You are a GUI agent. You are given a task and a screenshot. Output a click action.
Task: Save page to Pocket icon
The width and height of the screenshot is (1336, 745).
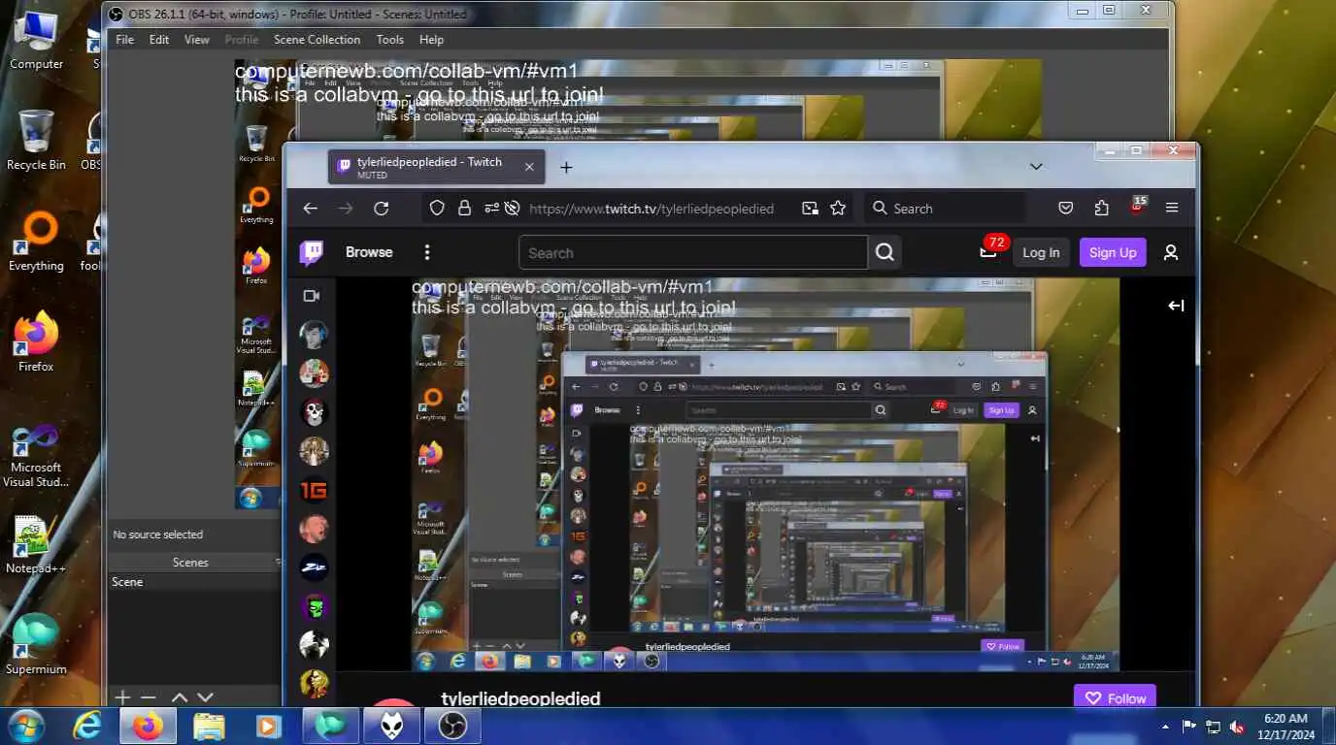pyautogui.click(x=1066, y=209)
